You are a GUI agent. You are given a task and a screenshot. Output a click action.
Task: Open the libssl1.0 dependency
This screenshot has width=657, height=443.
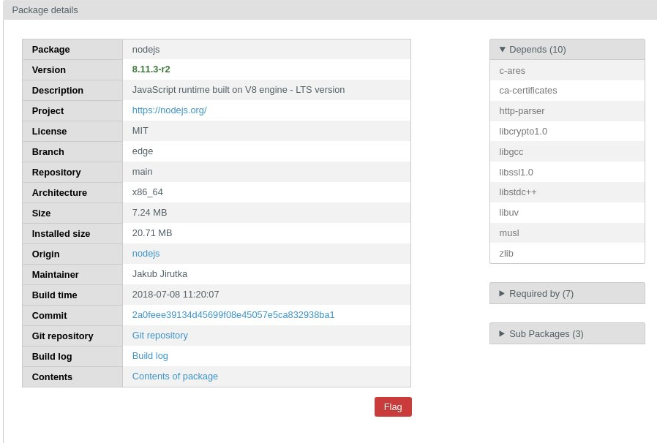tap(516, 173)
